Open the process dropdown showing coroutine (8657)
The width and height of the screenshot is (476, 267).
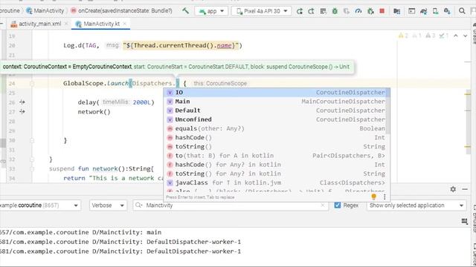click(x=39, y=205)
